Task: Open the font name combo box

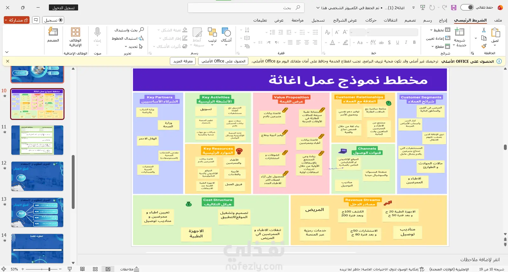Action: pos(392,32)
